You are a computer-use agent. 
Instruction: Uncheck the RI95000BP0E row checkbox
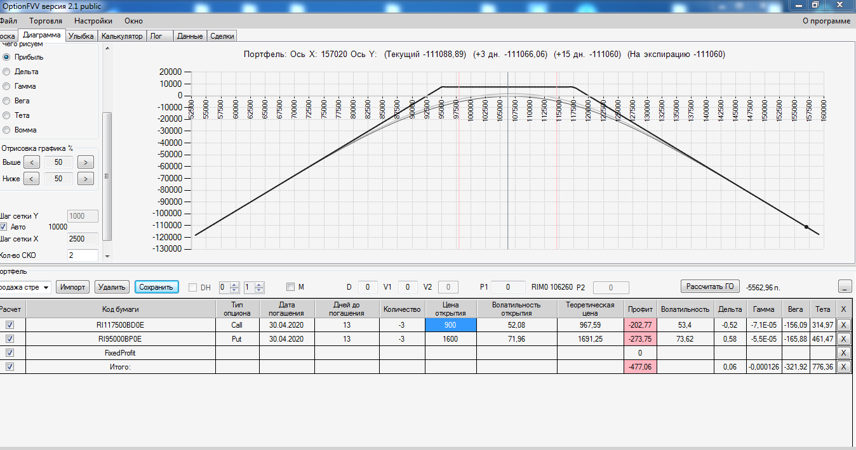coord(10,338)
